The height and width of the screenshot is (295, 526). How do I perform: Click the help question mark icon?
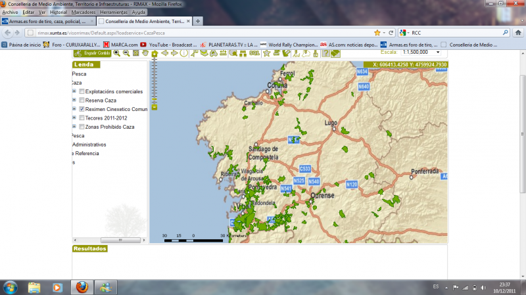(325, 53)
